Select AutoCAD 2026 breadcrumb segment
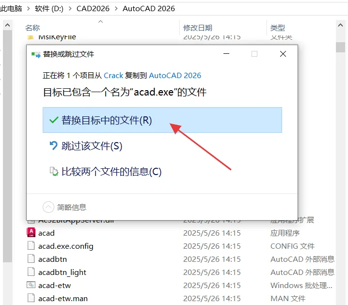This screenshot has width=348, height=305. point(149,8)
